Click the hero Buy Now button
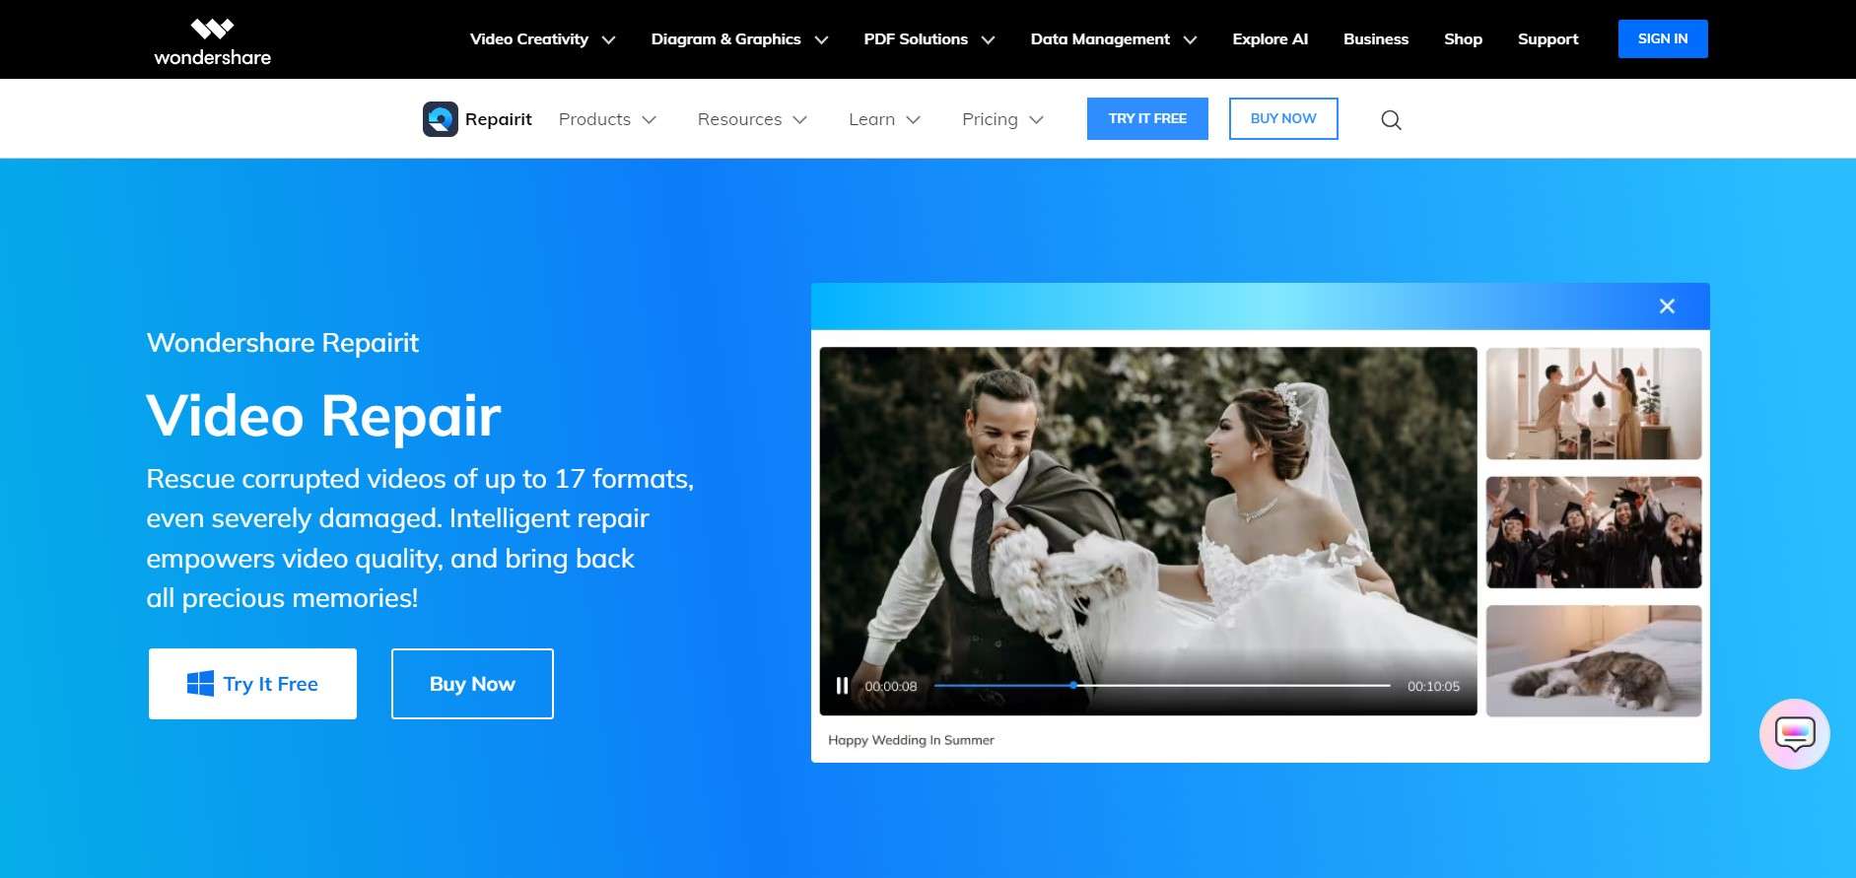1856x878 pixels. point(472,684)
